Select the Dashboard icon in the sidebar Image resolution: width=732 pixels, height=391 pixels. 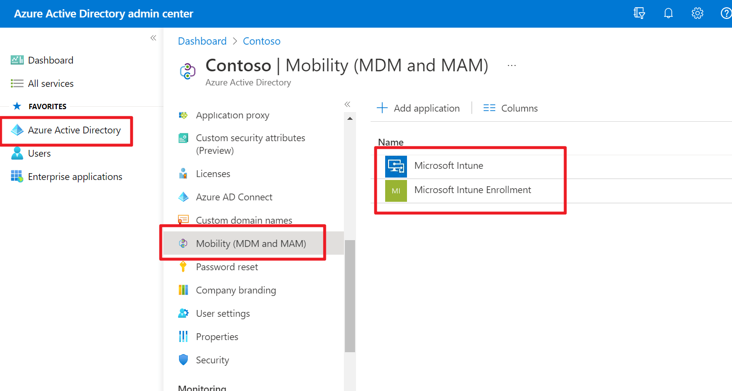(x=17, y=60)
